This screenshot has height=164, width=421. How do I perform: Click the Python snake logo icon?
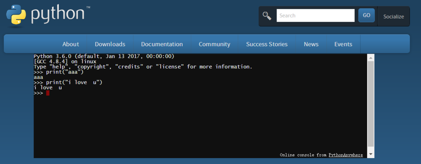click(16, 15)
